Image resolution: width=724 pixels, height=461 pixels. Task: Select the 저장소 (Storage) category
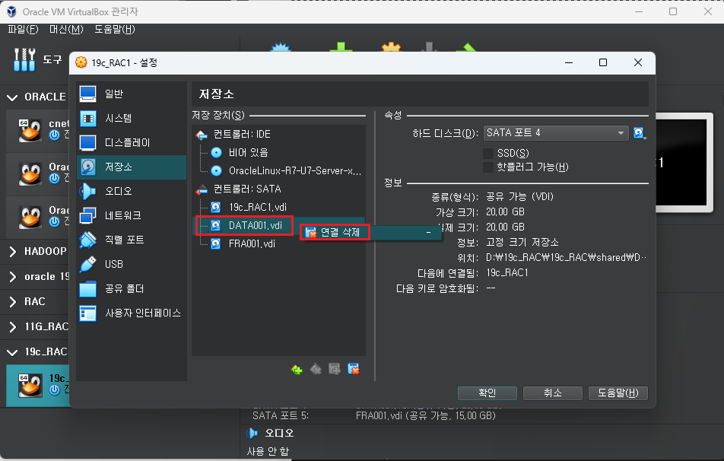[132, 167]
